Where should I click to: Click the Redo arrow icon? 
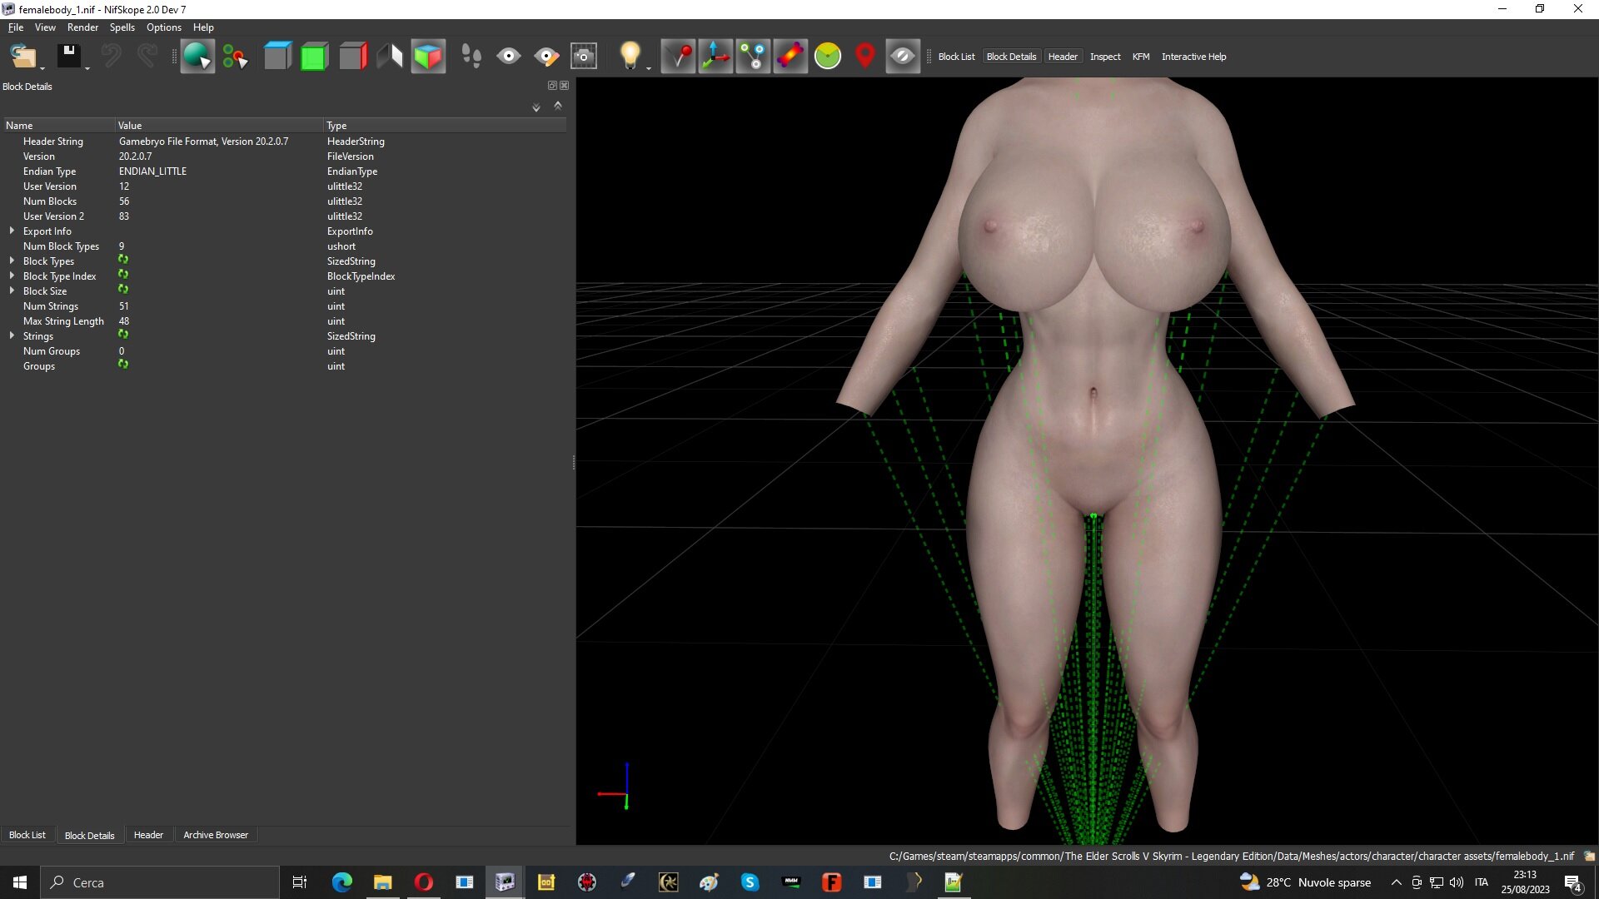147,57
